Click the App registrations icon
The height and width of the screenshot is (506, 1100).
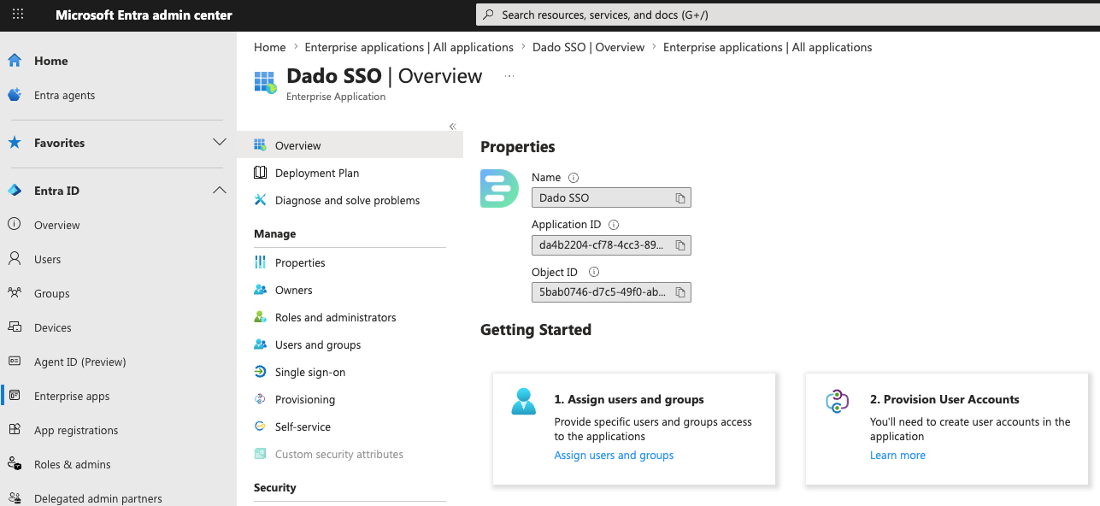[x=15, y=430]
